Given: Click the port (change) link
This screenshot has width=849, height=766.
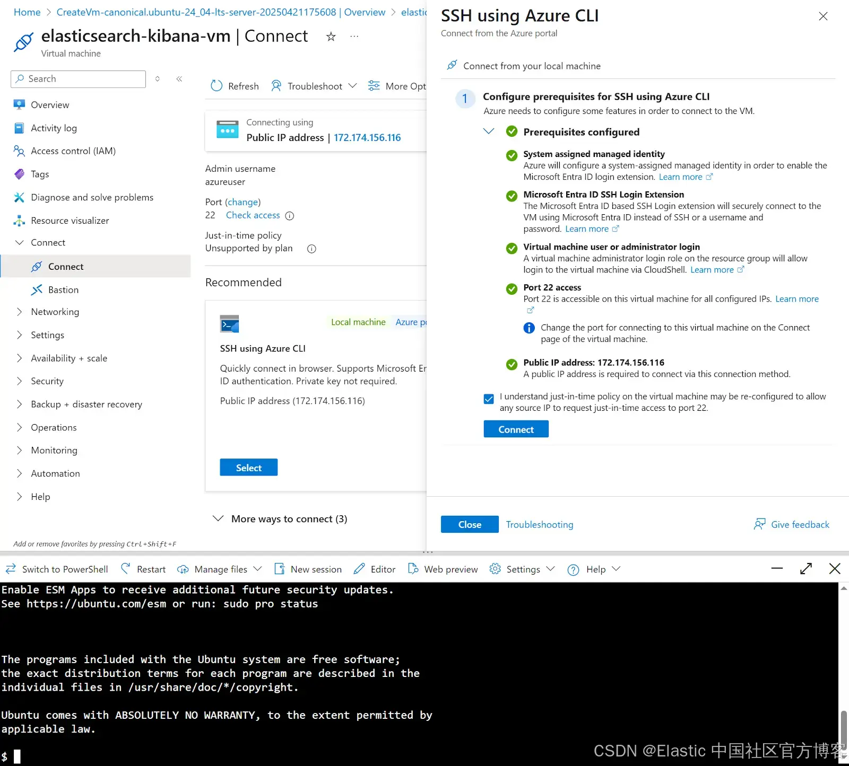Looking at the screenshot, I should point(242,202).
